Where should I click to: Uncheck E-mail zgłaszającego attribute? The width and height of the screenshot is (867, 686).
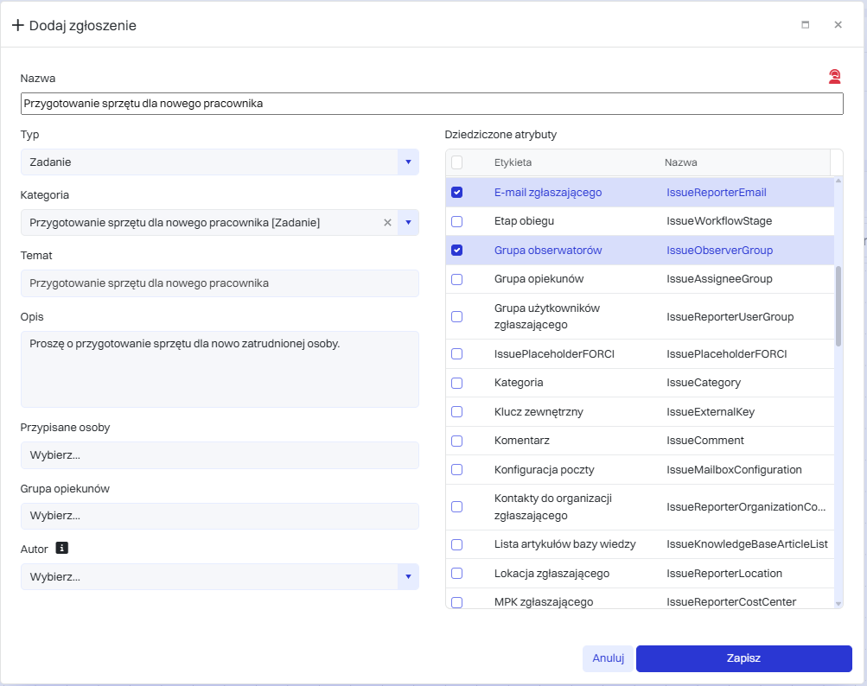[456, 193]
